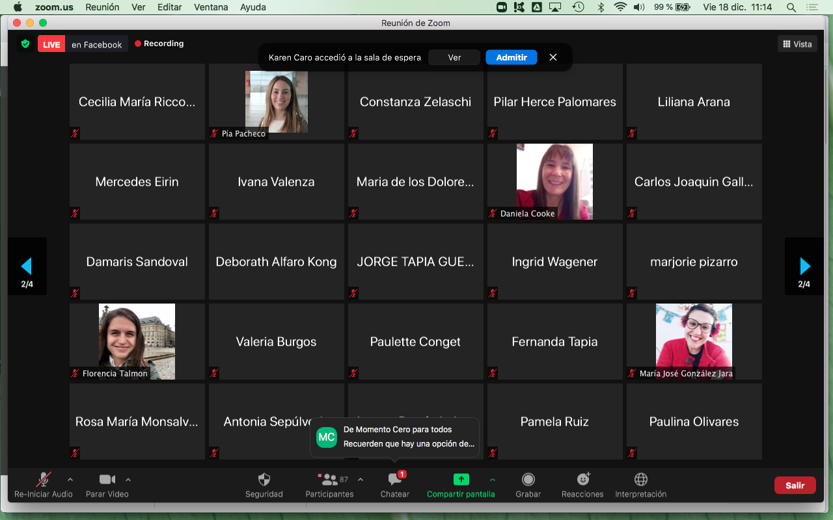Open the Reunión menu in menu bar
The height and width of the screenshot is (520, 833).
(102, 7)
